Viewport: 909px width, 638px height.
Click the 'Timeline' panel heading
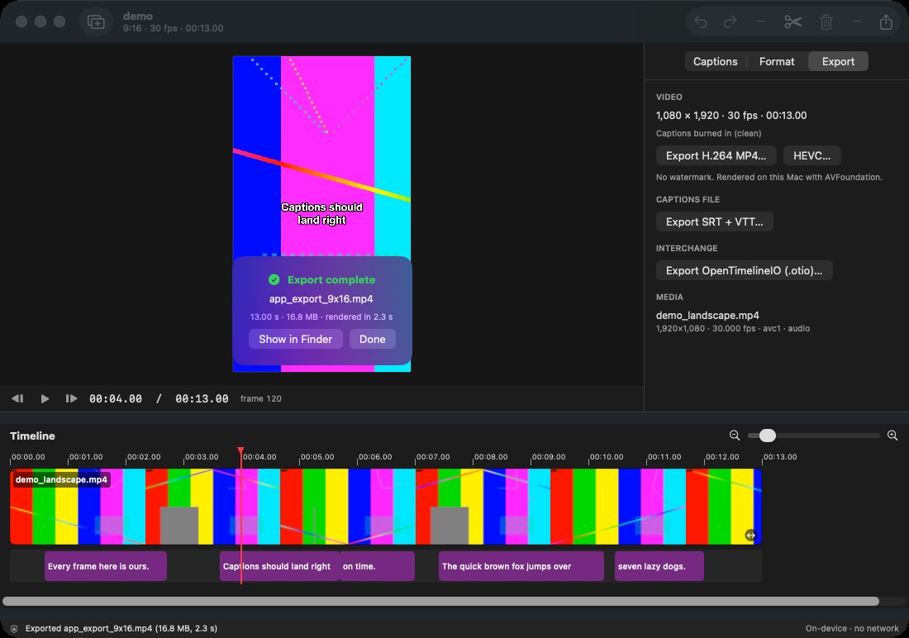[x=32, y=436]
